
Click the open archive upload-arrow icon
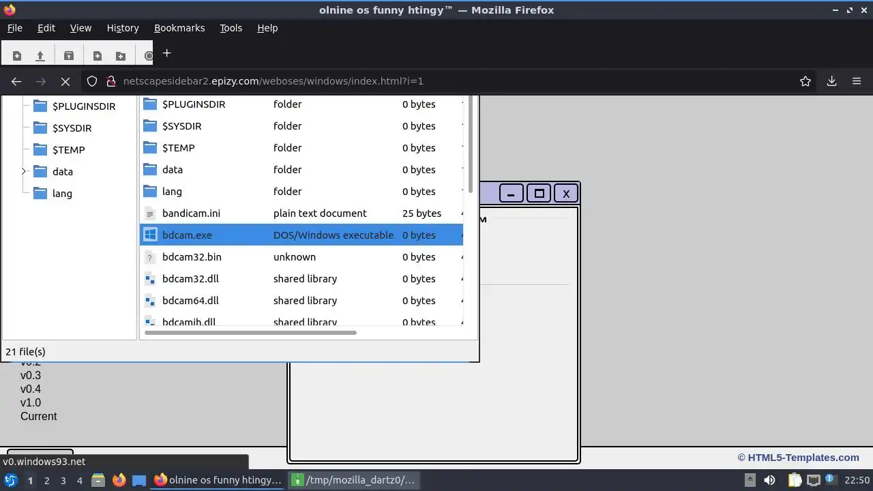40,56
